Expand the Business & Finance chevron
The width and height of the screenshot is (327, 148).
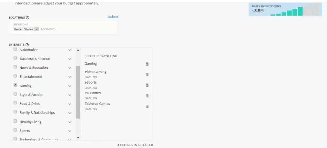70,59
